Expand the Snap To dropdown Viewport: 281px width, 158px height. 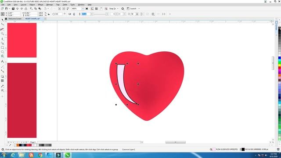point(118,9)
